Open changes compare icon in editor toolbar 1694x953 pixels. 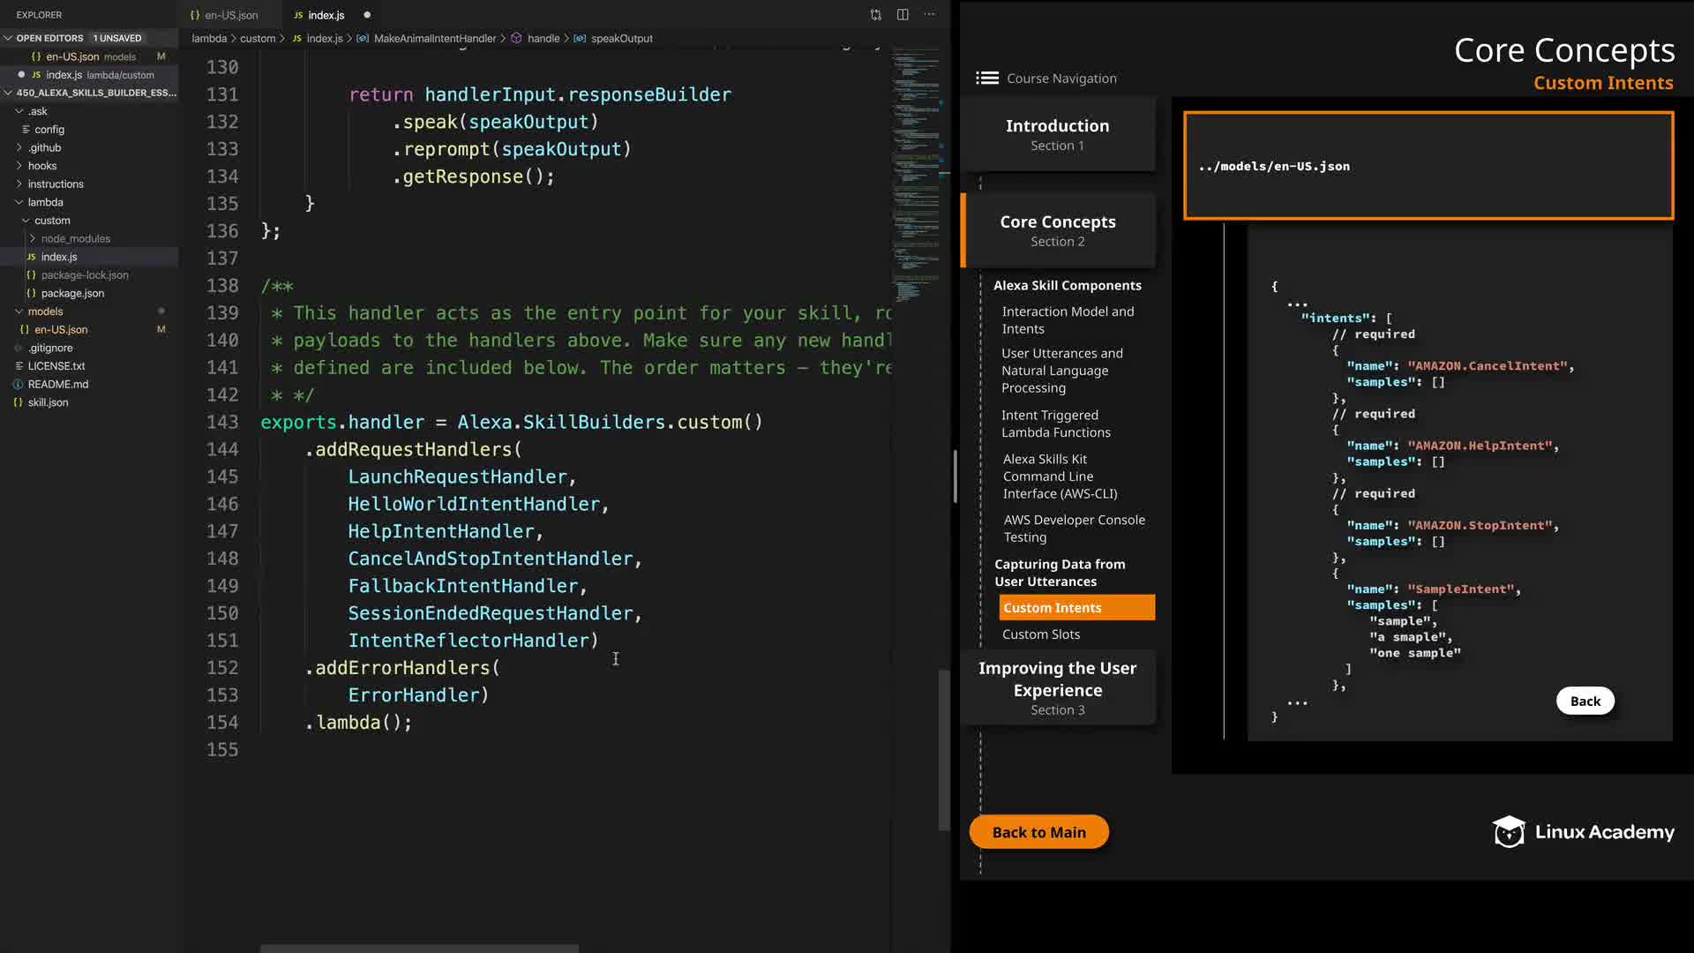(x=875, y=15)
